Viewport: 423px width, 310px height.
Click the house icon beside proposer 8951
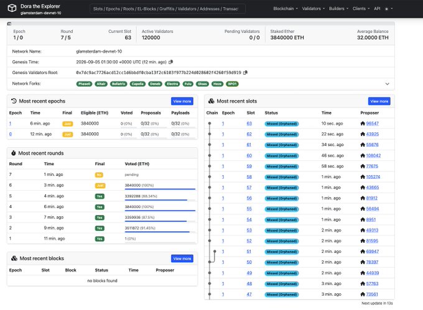coord(363,219)
